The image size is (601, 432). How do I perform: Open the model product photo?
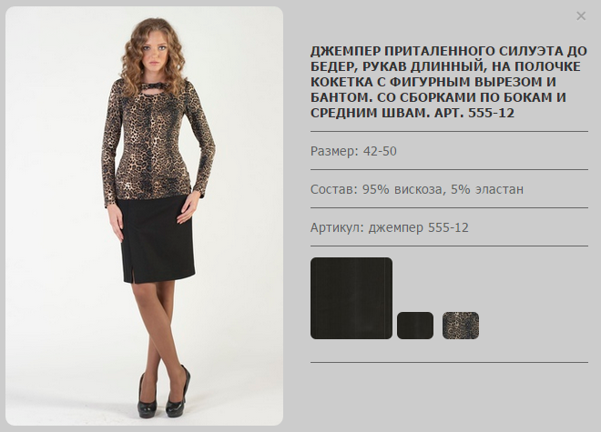pyautogui.click(x=144, y=216)
